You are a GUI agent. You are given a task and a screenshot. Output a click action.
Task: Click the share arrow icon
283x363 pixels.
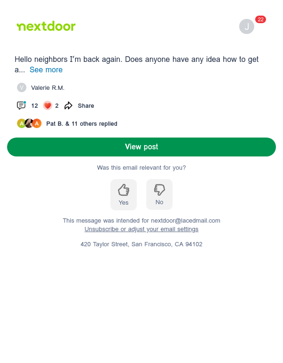pyautogui.click(x=68, y=105)
